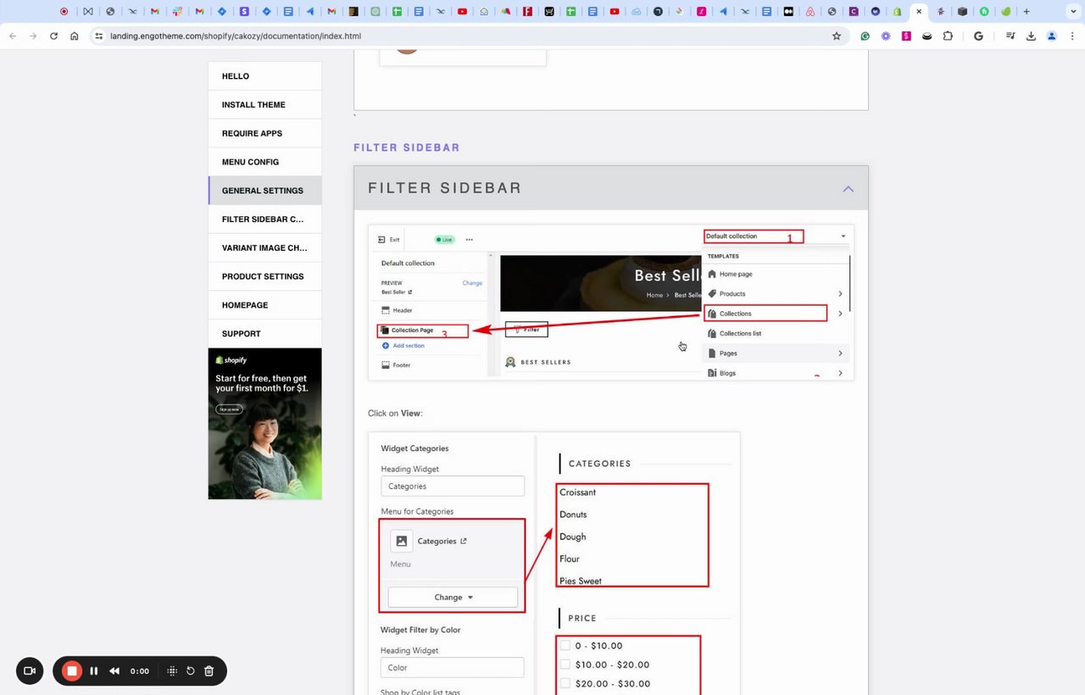Switch to the Airbnb tab
This screenshot has width=1085, height=695.
click(810, 12)
